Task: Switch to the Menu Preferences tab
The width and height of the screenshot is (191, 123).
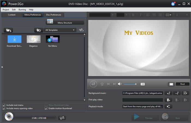Action: click(x=33, y=15)
